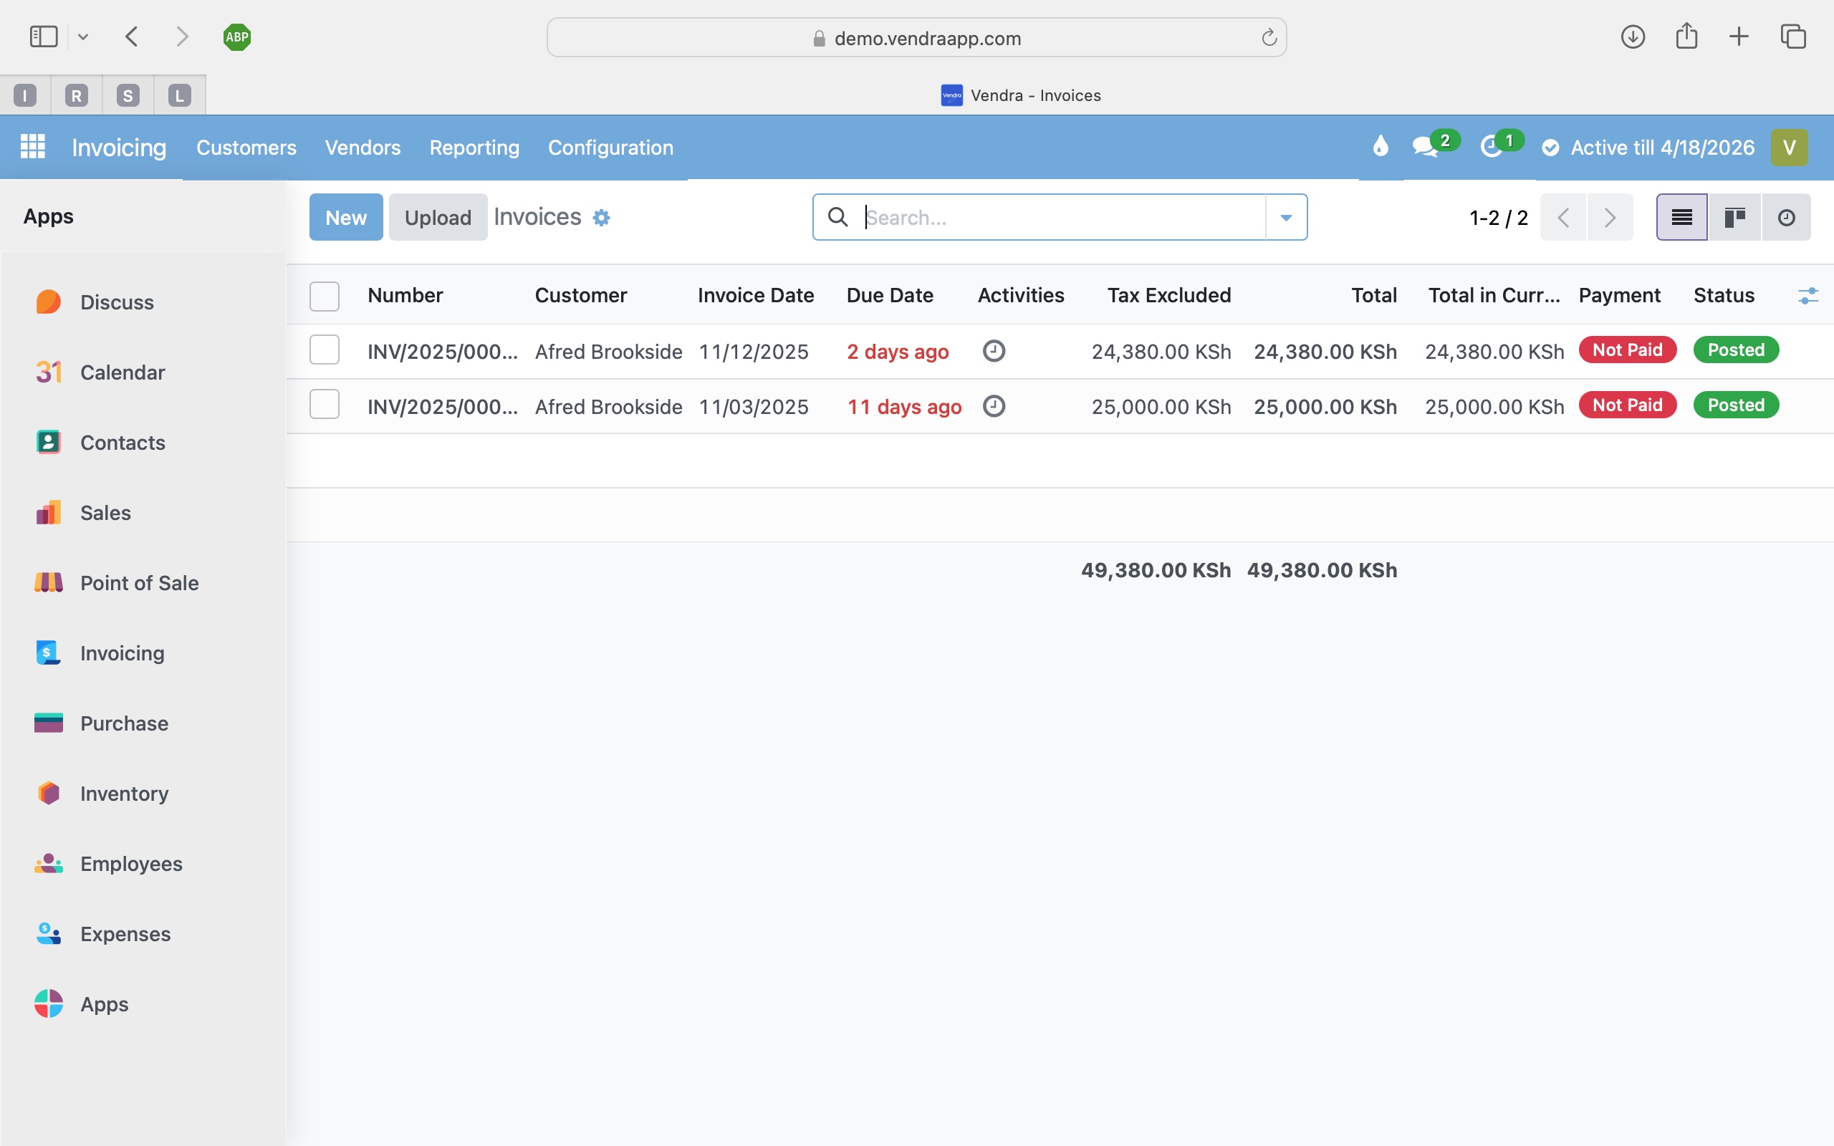
Task: Open the optional columns selector
Action: pos(1809,296)
